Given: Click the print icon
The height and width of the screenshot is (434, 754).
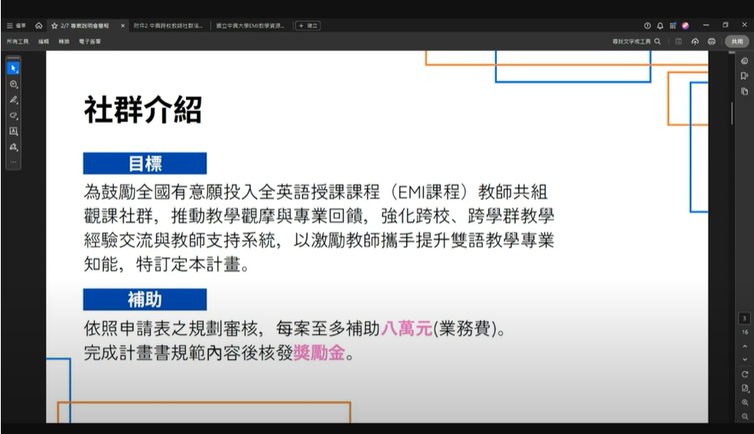Looking at the screenshot, I should (x=711, y=41).
